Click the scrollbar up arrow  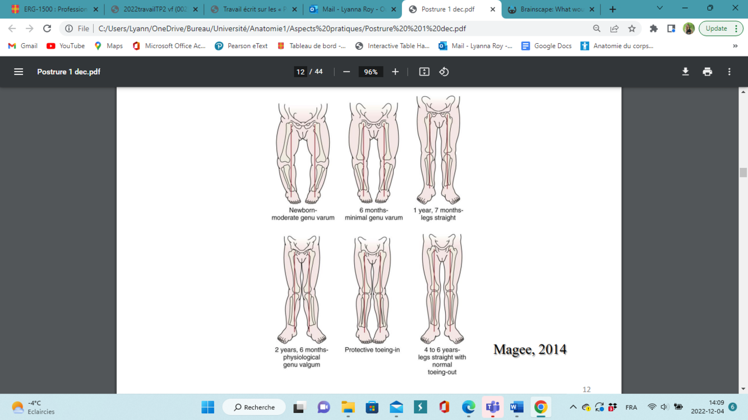tap(744, 92)
